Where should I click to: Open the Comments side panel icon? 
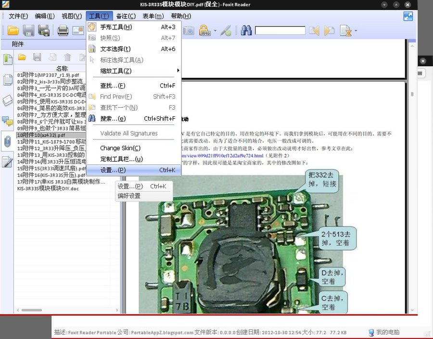[x=7, y=120]
